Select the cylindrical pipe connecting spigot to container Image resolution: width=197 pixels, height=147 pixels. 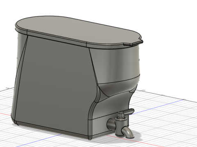pyautogui.click(x=111, y=124)
